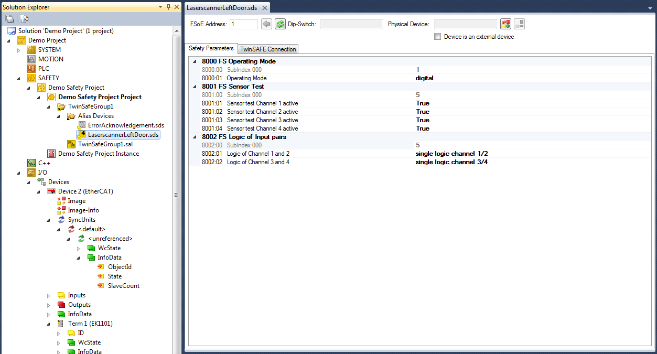Screen dimensions: 657x354
Task: Click the SyncUnits node icon
Action: (x=61, y=220)
